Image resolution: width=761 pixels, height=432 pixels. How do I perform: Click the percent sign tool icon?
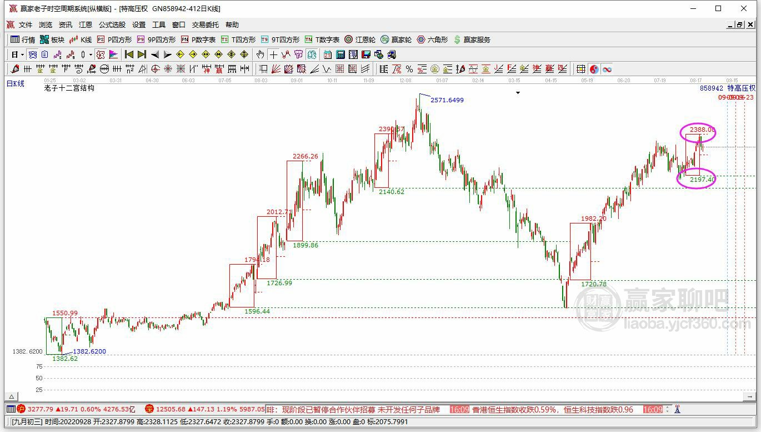click(x=409, y=69)
